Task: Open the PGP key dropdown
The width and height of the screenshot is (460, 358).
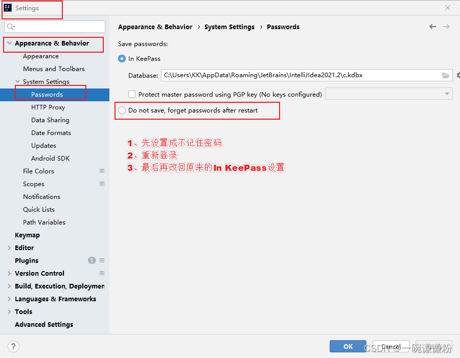Action: click(x=389, y=94)
